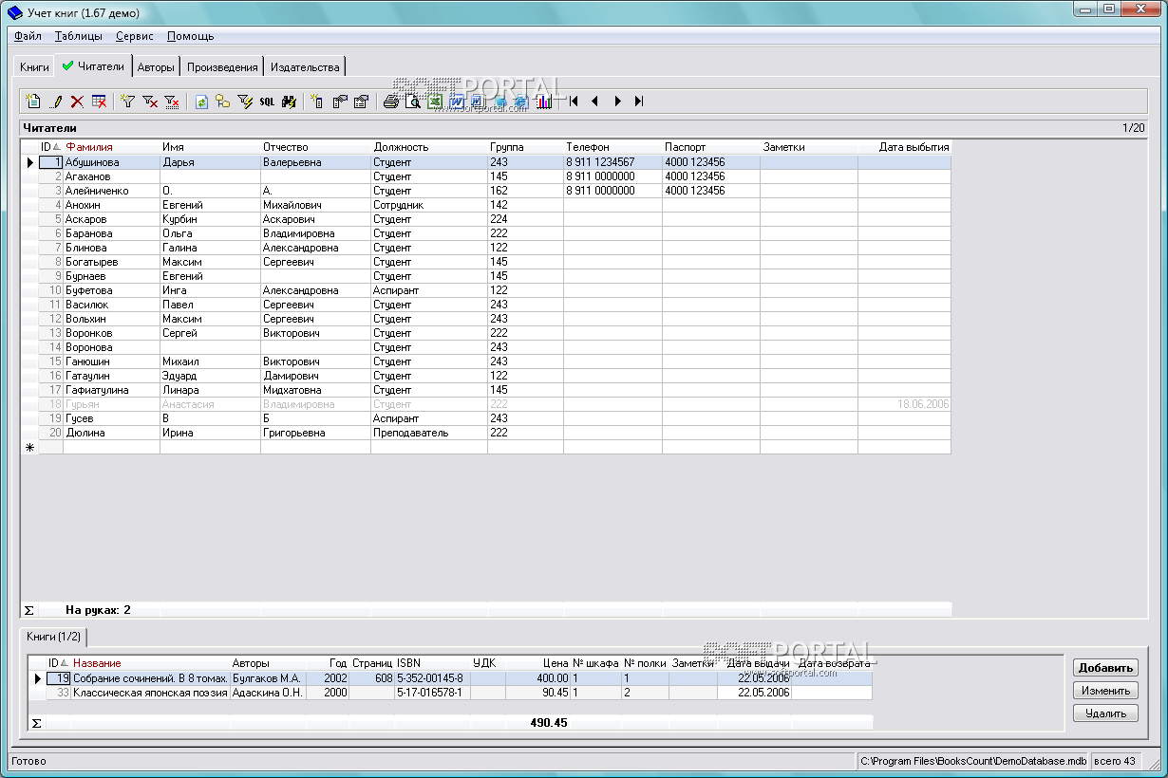The width and height of the screenshot is (1168, 778).
Task: Jump to the first record arrow
Action: tap(574, 102)
